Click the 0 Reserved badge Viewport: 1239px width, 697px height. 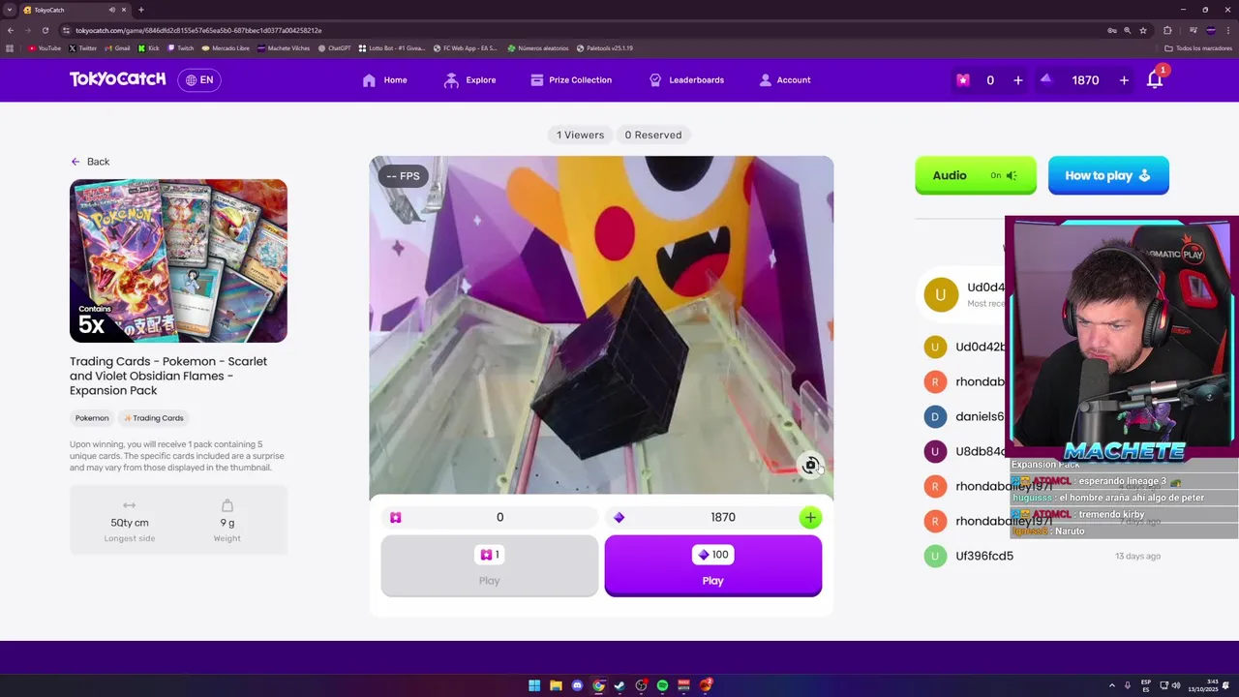[x=653, y=135]
